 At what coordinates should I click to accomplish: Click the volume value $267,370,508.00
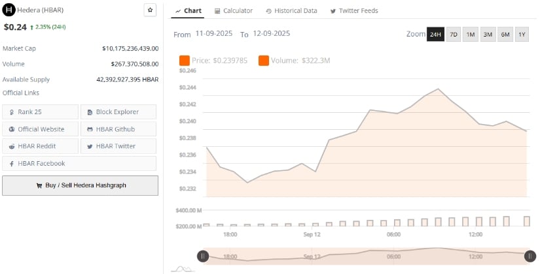click(x=135, y=64)
